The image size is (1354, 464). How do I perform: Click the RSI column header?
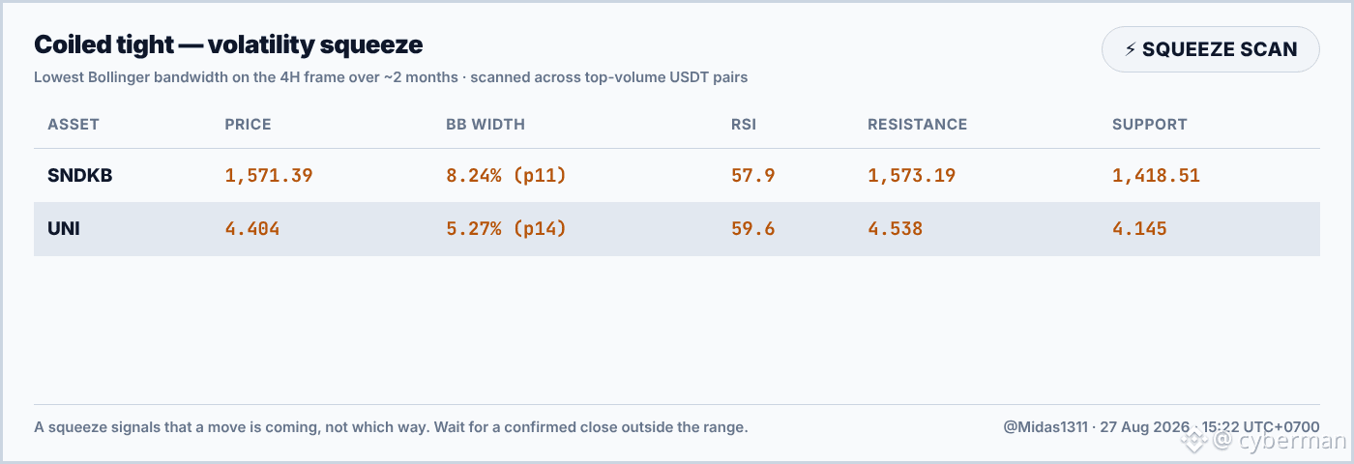pos(744,125)
